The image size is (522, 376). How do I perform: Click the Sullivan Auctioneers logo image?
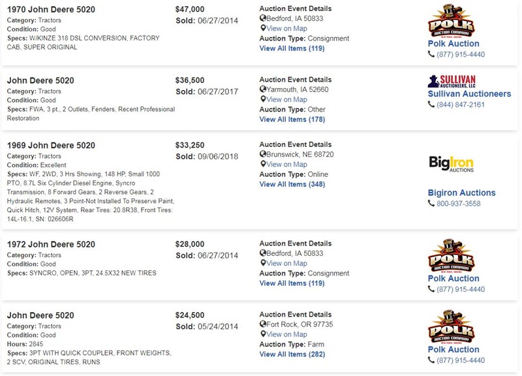click(452, 82)
